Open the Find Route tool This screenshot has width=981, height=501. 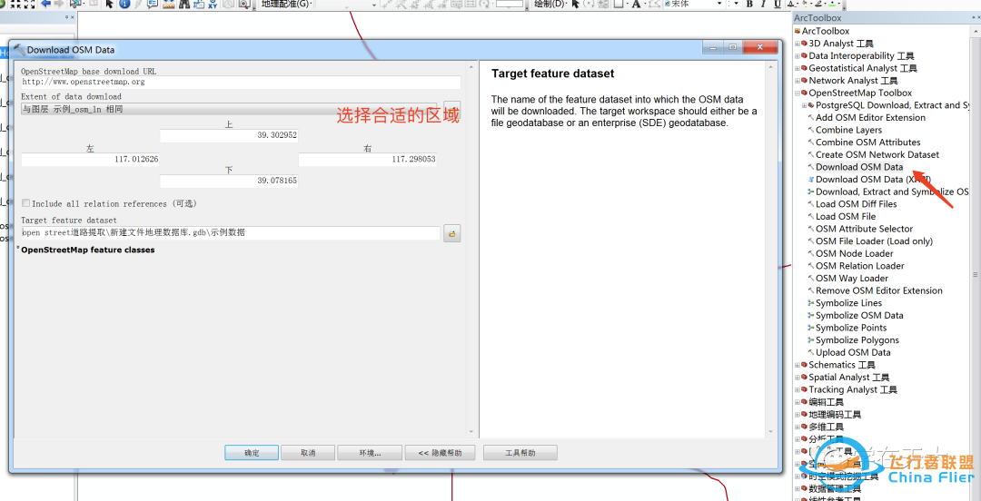pyautogui.click(x=198, y=5)
